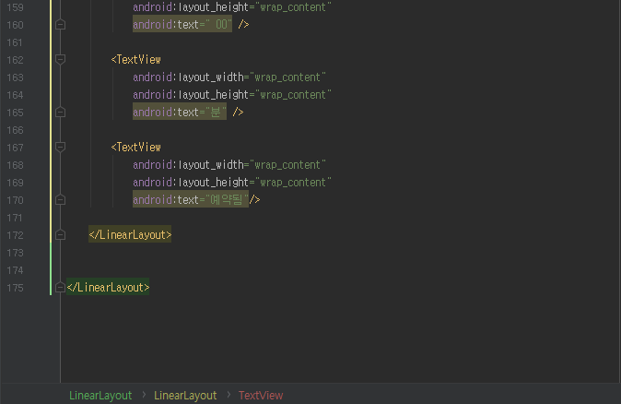Viewport: 621px width, 404px height.
Task: Click line number 161 in gutter
Action: (x=15, y=42)
